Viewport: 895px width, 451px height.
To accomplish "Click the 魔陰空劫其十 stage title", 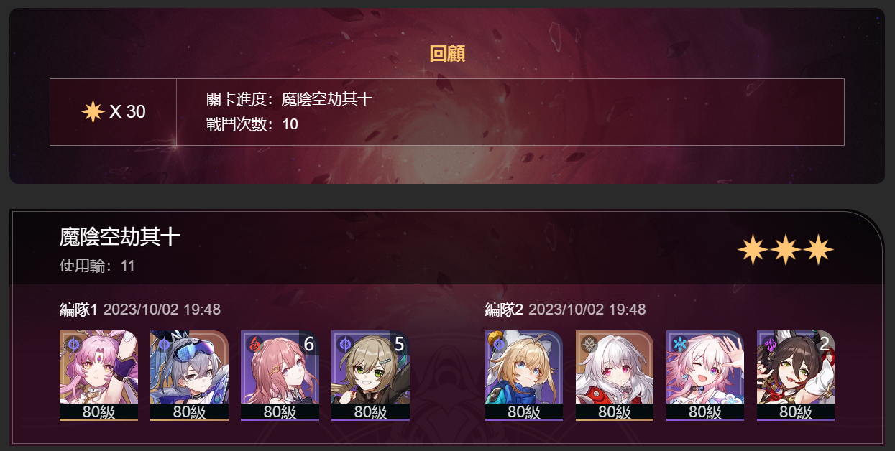I will pyautogui.click(x=120, y=236).
